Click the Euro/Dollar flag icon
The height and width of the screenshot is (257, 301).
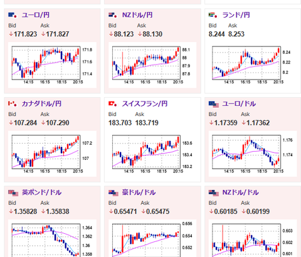point(214,104)
